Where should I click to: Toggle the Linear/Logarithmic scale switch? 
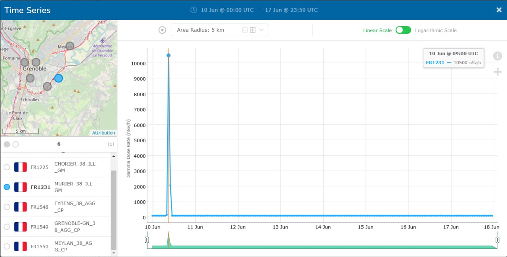(403, 30)
